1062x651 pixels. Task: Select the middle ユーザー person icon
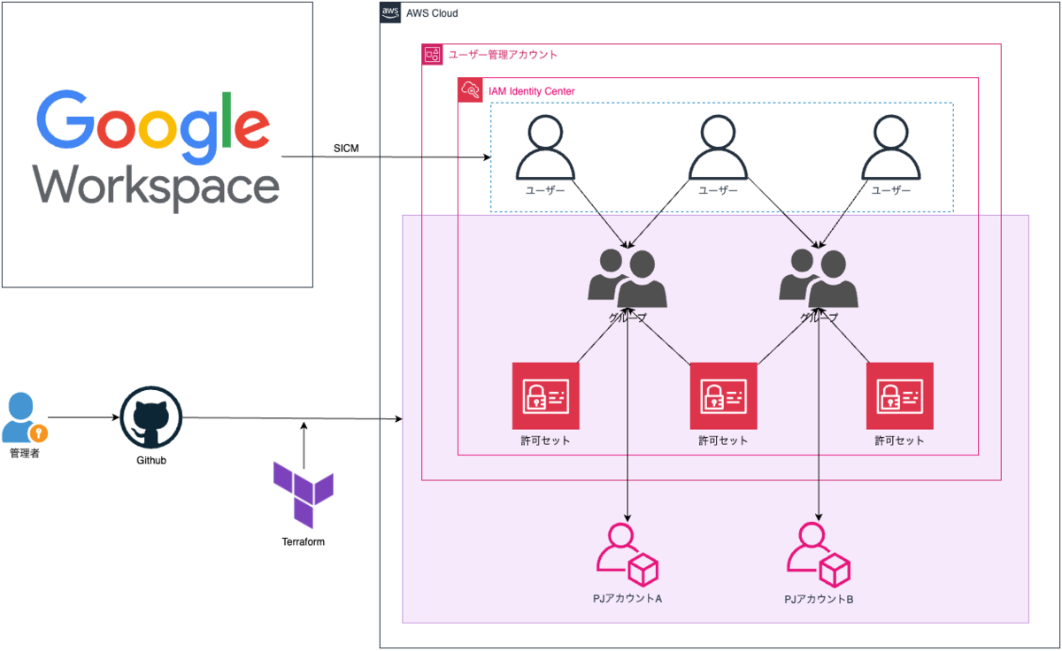[718, 148]
